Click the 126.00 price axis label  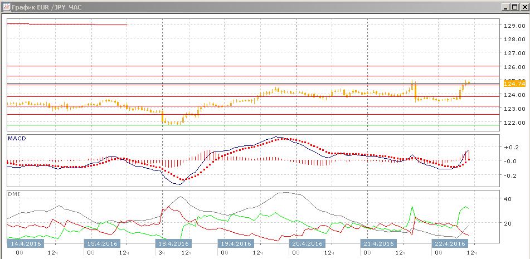click(x=514, y=67)
